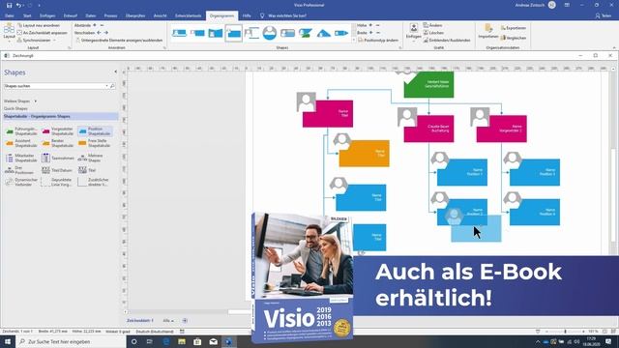Open the Datei menu
This screenshot has width=619, height=348.
pos(10,15)
